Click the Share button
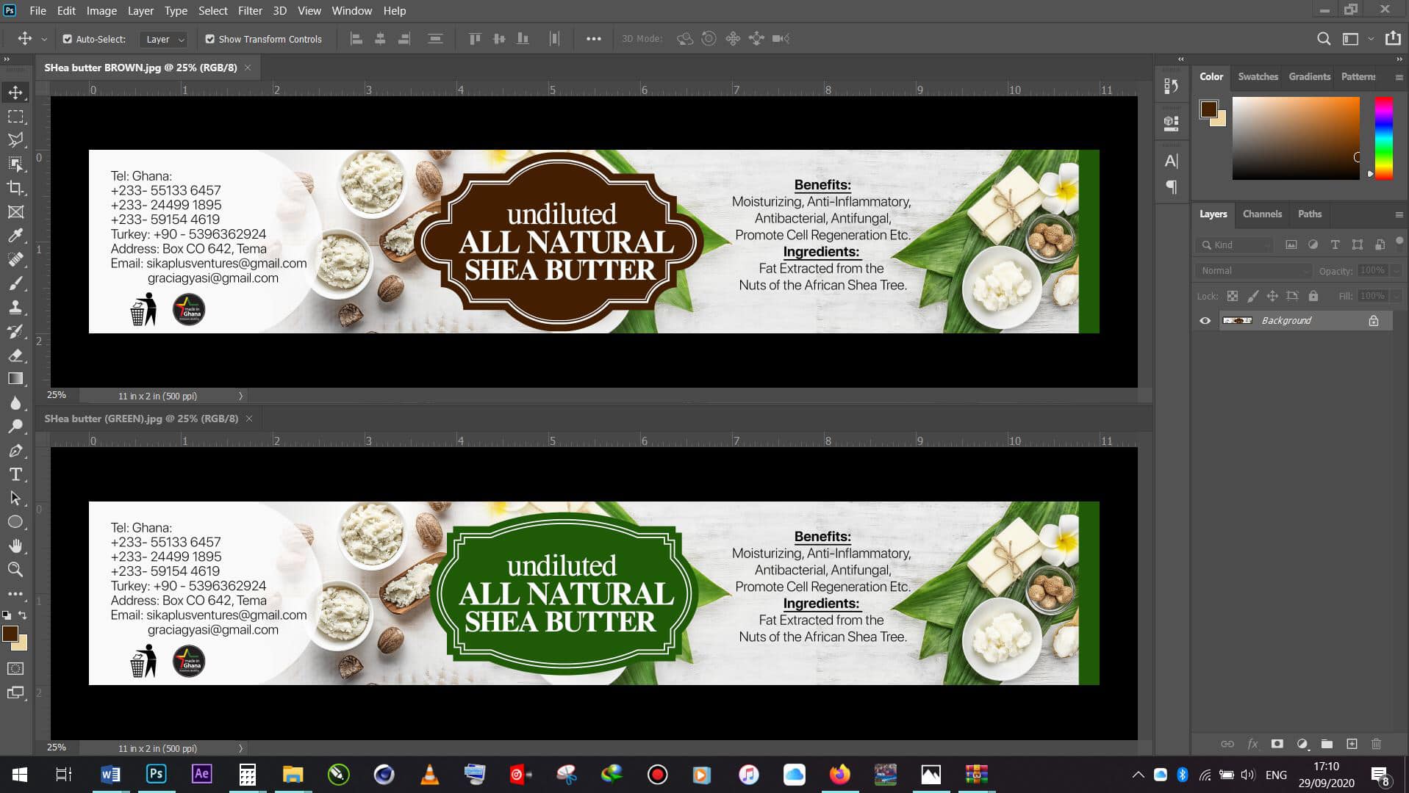 coord(1392,38)
